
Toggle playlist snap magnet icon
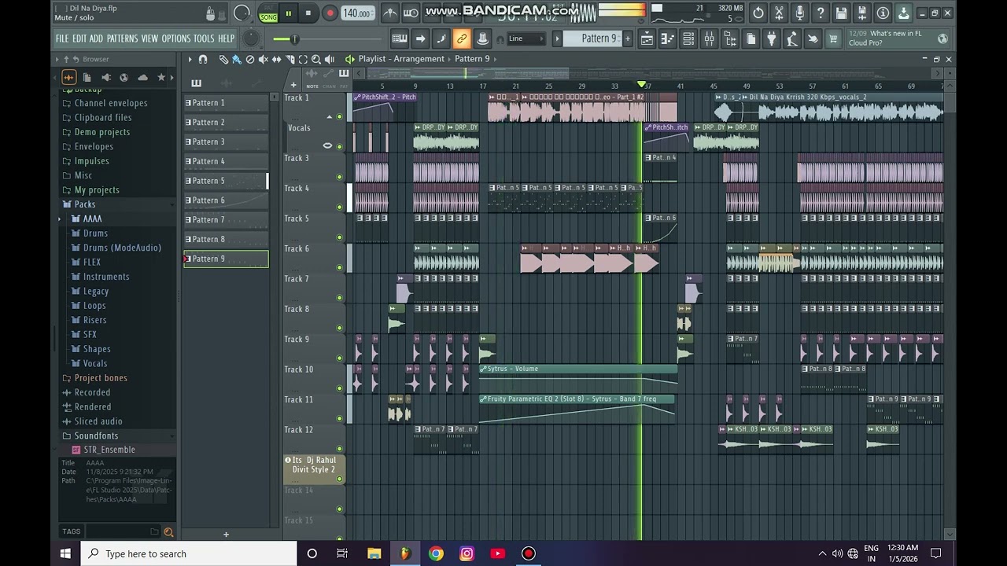[x=203, y=59]
